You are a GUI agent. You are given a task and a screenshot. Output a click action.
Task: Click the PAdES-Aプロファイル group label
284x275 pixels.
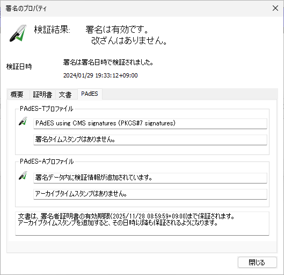[47, 161]
